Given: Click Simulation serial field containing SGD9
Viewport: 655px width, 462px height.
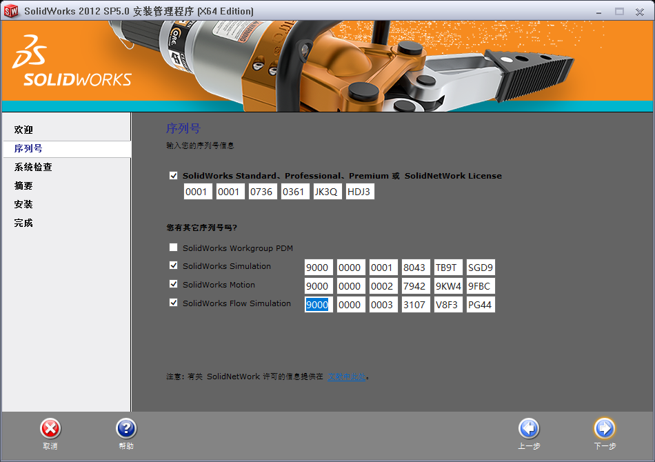Looking at the screenshot, I should click(x=481, y=268).
